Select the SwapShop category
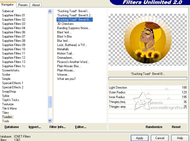 9,92
